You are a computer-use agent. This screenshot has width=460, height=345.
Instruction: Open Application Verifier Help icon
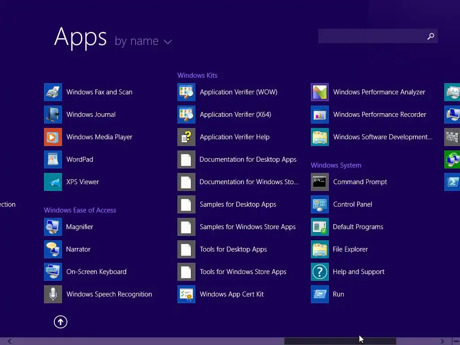(x=186, y=137)
